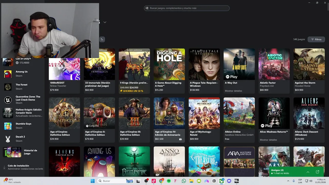
Task: Open OBS Studio from the taskbar
Action: tap(146, 181)
